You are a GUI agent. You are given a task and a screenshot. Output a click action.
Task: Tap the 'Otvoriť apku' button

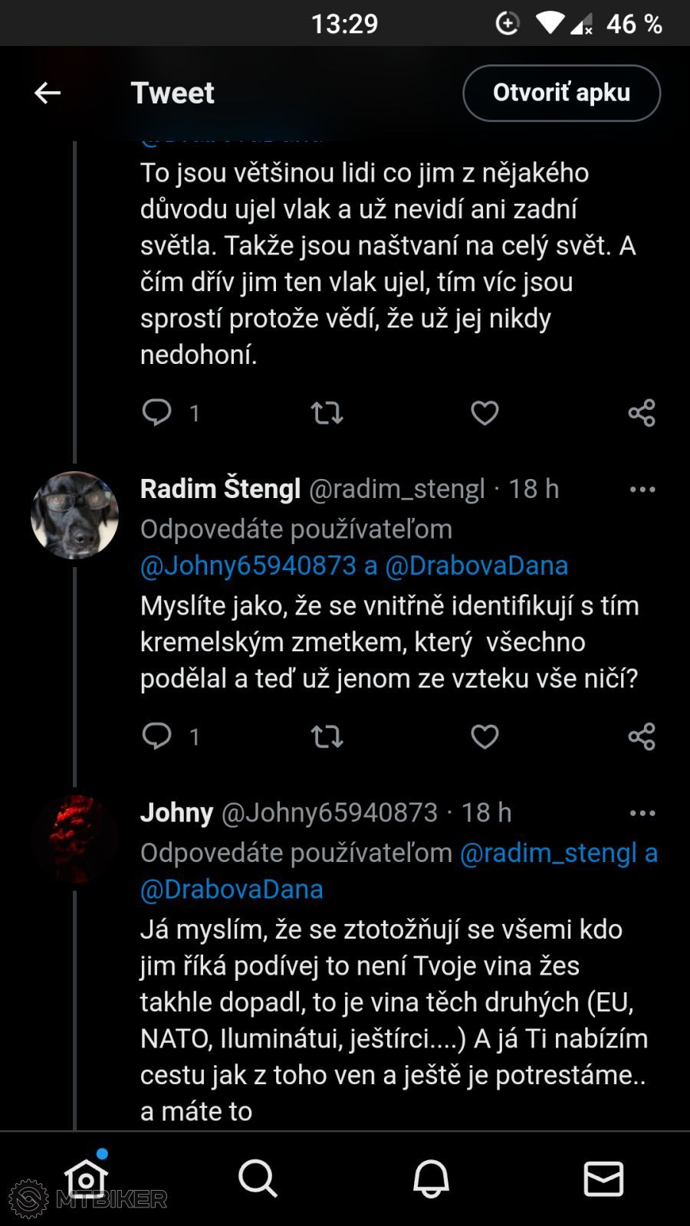pyautogui.click(x=561, y=93)
